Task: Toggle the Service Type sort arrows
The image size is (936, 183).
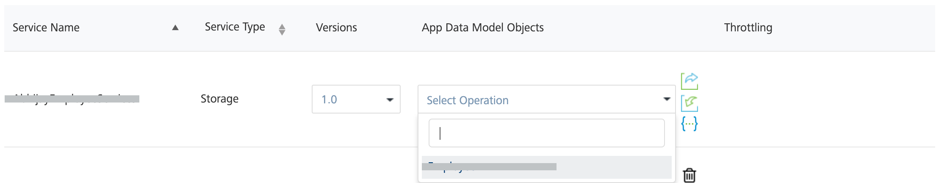Action: (282, 29)
